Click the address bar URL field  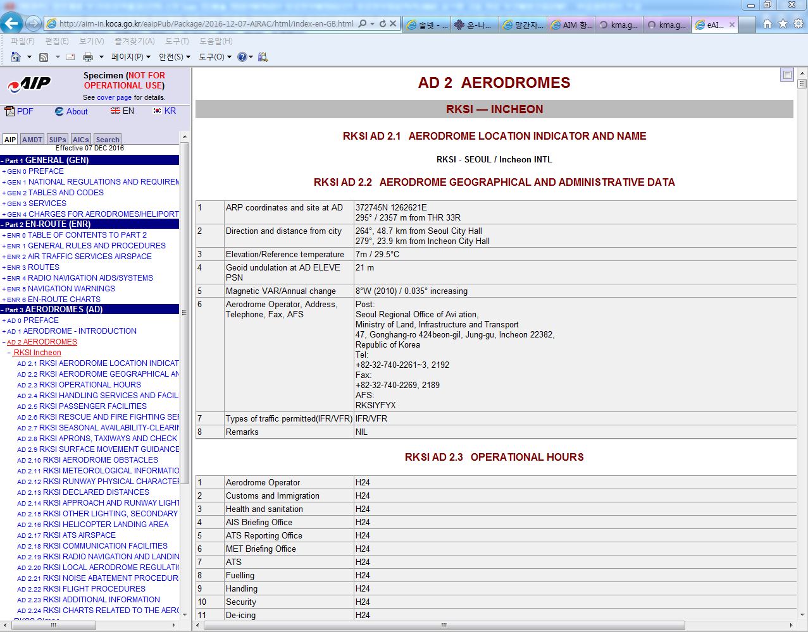206,24
